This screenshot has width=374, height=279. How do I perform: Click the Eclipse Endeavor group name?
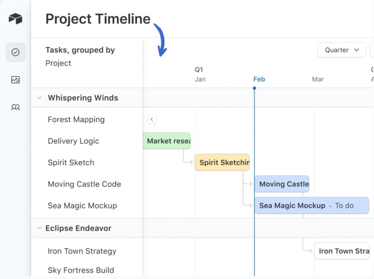click(x=78, y=228)
